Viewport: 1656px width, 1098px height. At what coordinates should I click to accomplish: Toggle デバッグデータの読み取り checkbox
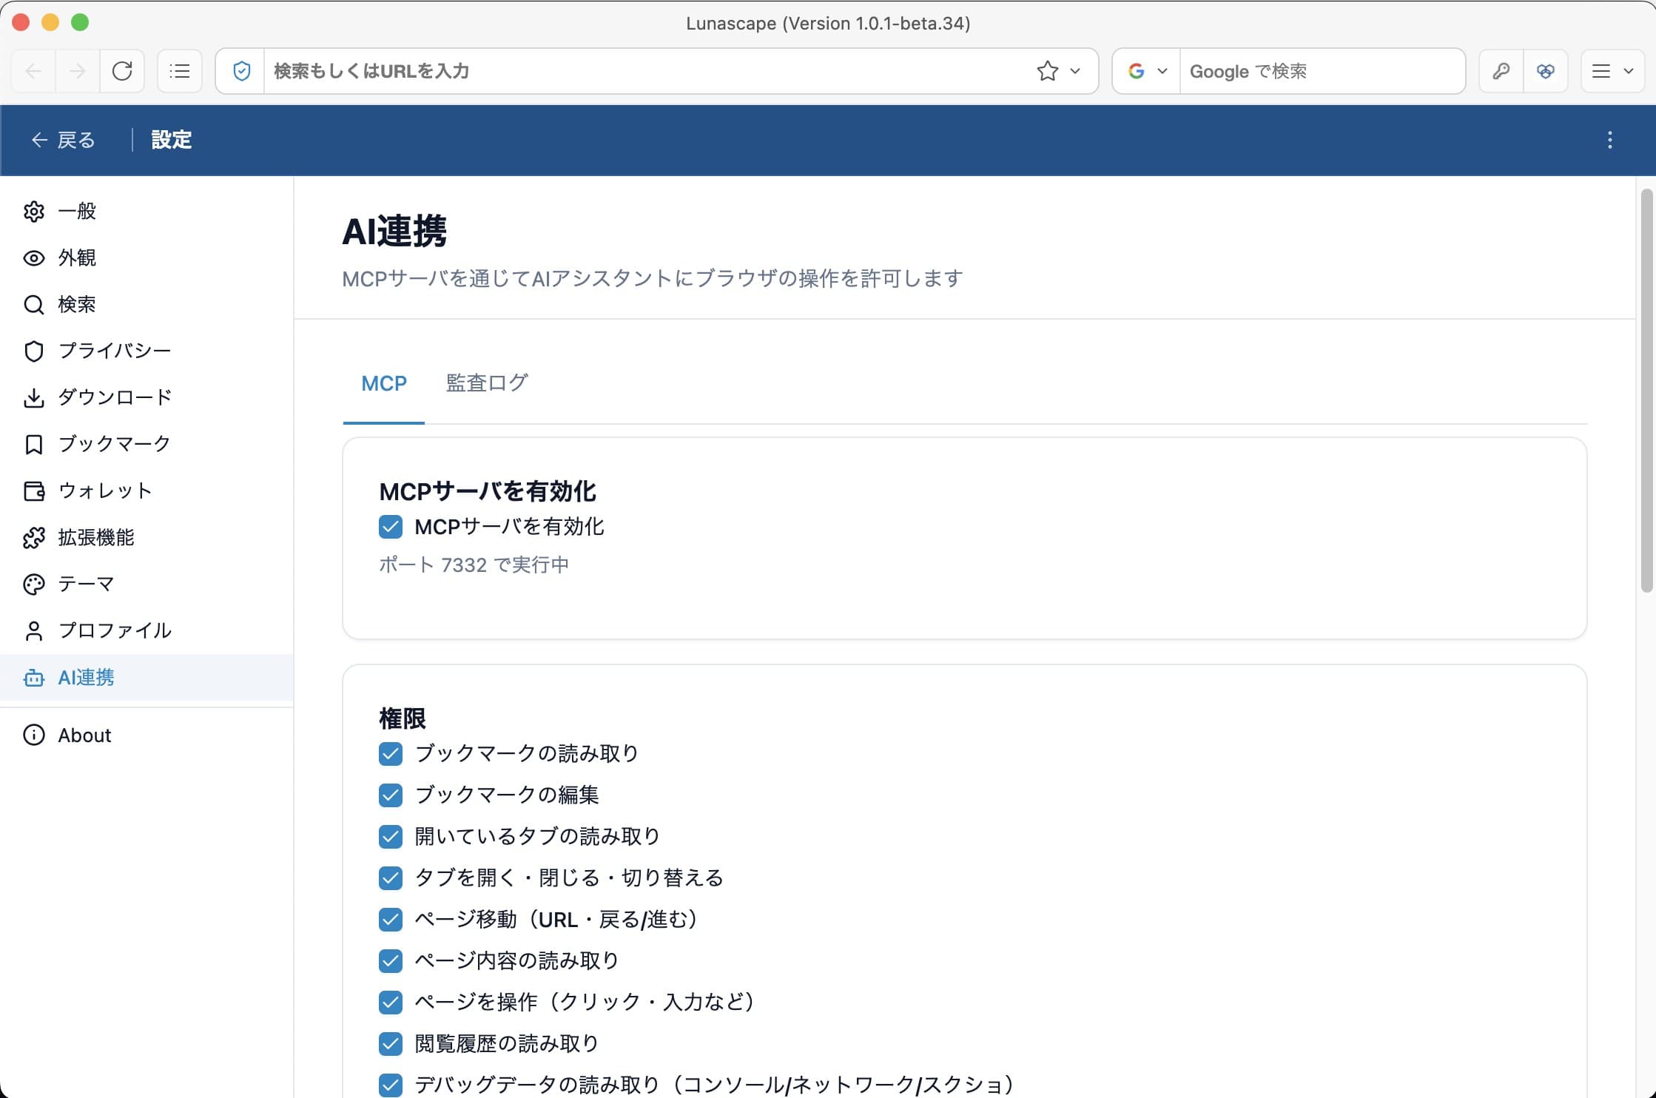click(391, 1085)
